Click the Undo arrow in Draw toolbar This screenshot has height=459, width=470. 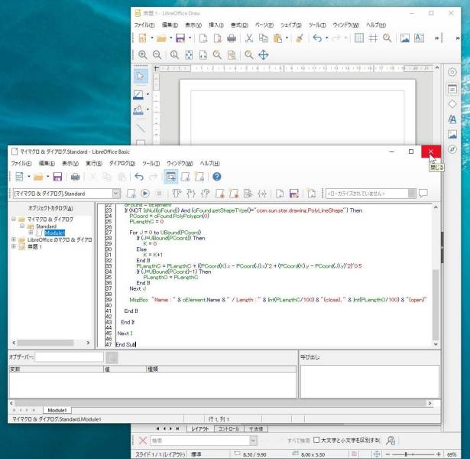[317, 38]
